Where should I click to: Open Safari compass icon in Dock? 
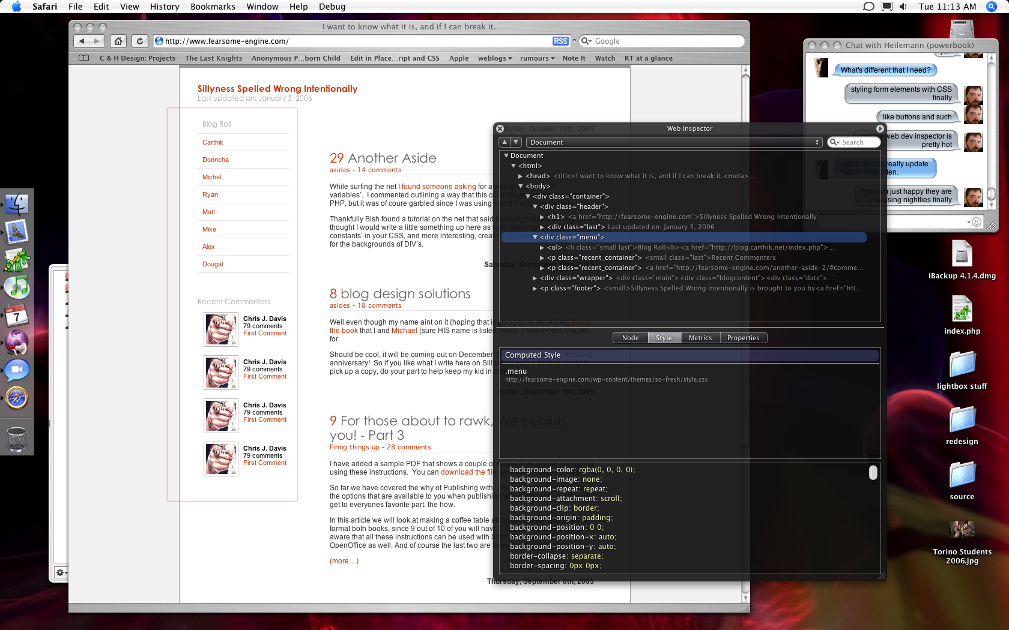[x=17, y=398]
